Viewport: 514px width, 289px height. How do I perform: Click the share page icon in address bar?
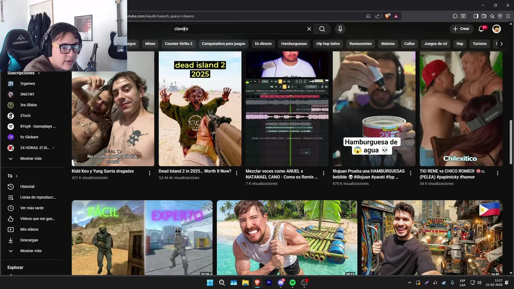(x=377, y=16)
